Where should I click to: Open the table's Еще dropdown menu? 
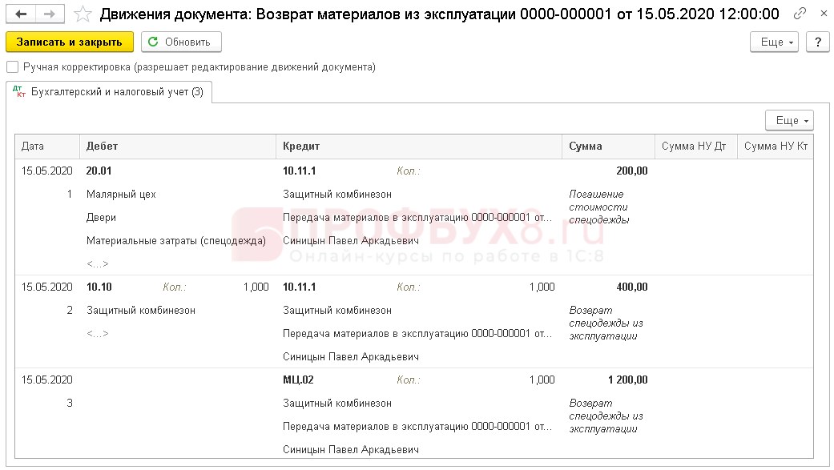coord(789,120)
